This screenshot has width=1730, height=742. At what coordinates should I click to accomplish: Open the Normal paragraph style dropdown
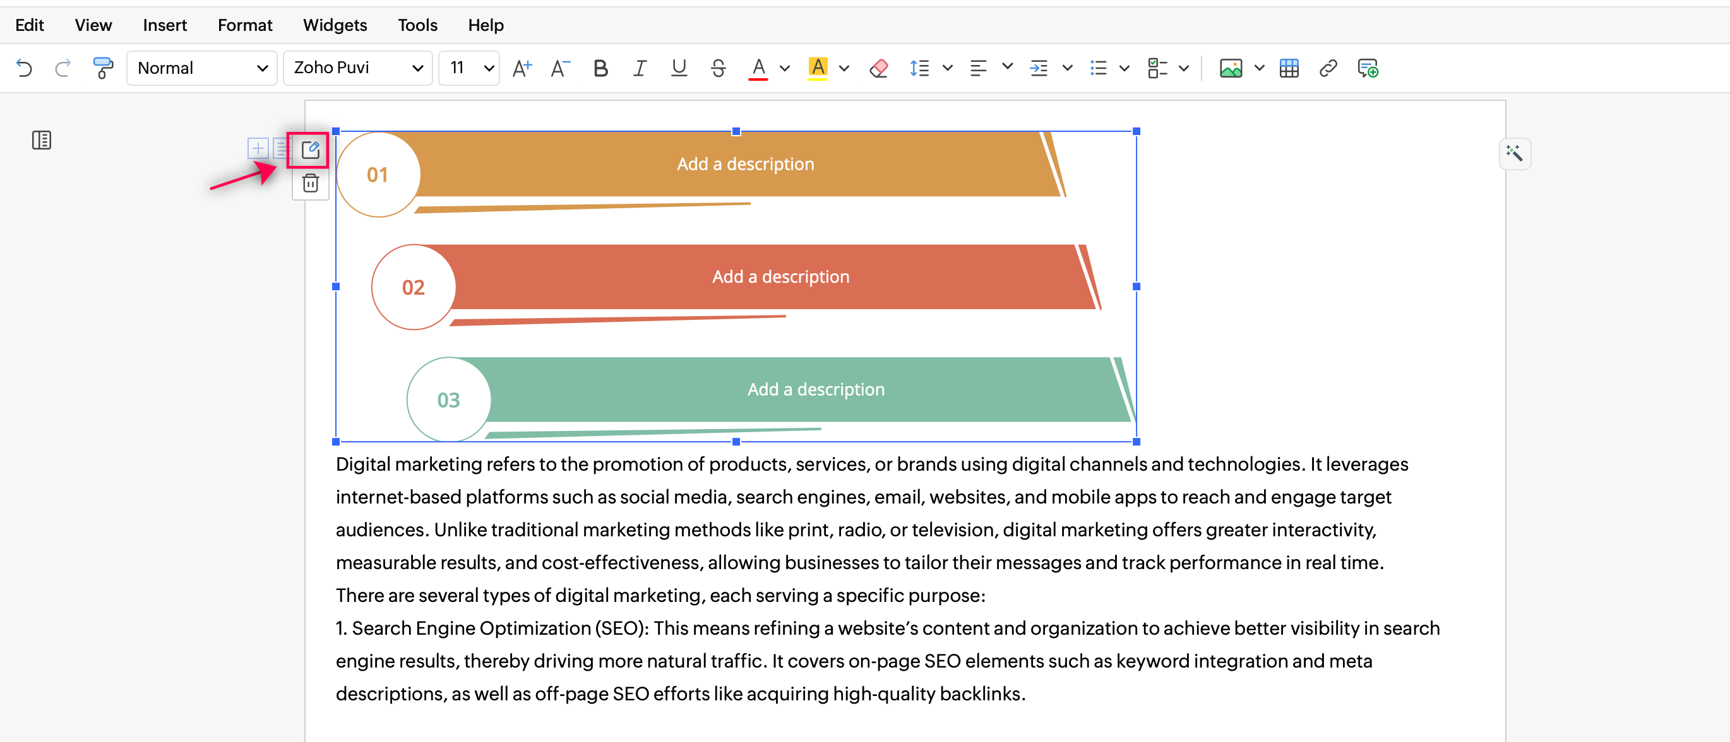pos(201,68)
